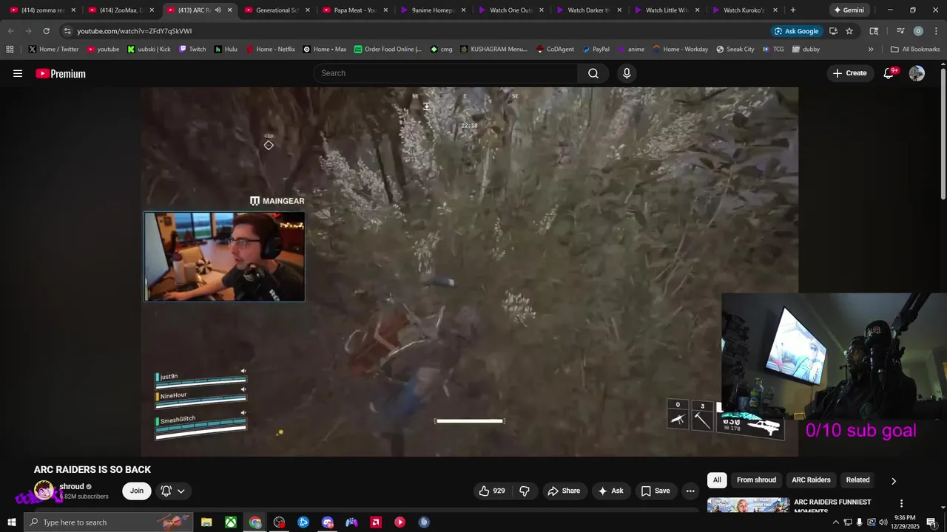
Task: Select the Related filter chip
Action: [x=857, y=480]
